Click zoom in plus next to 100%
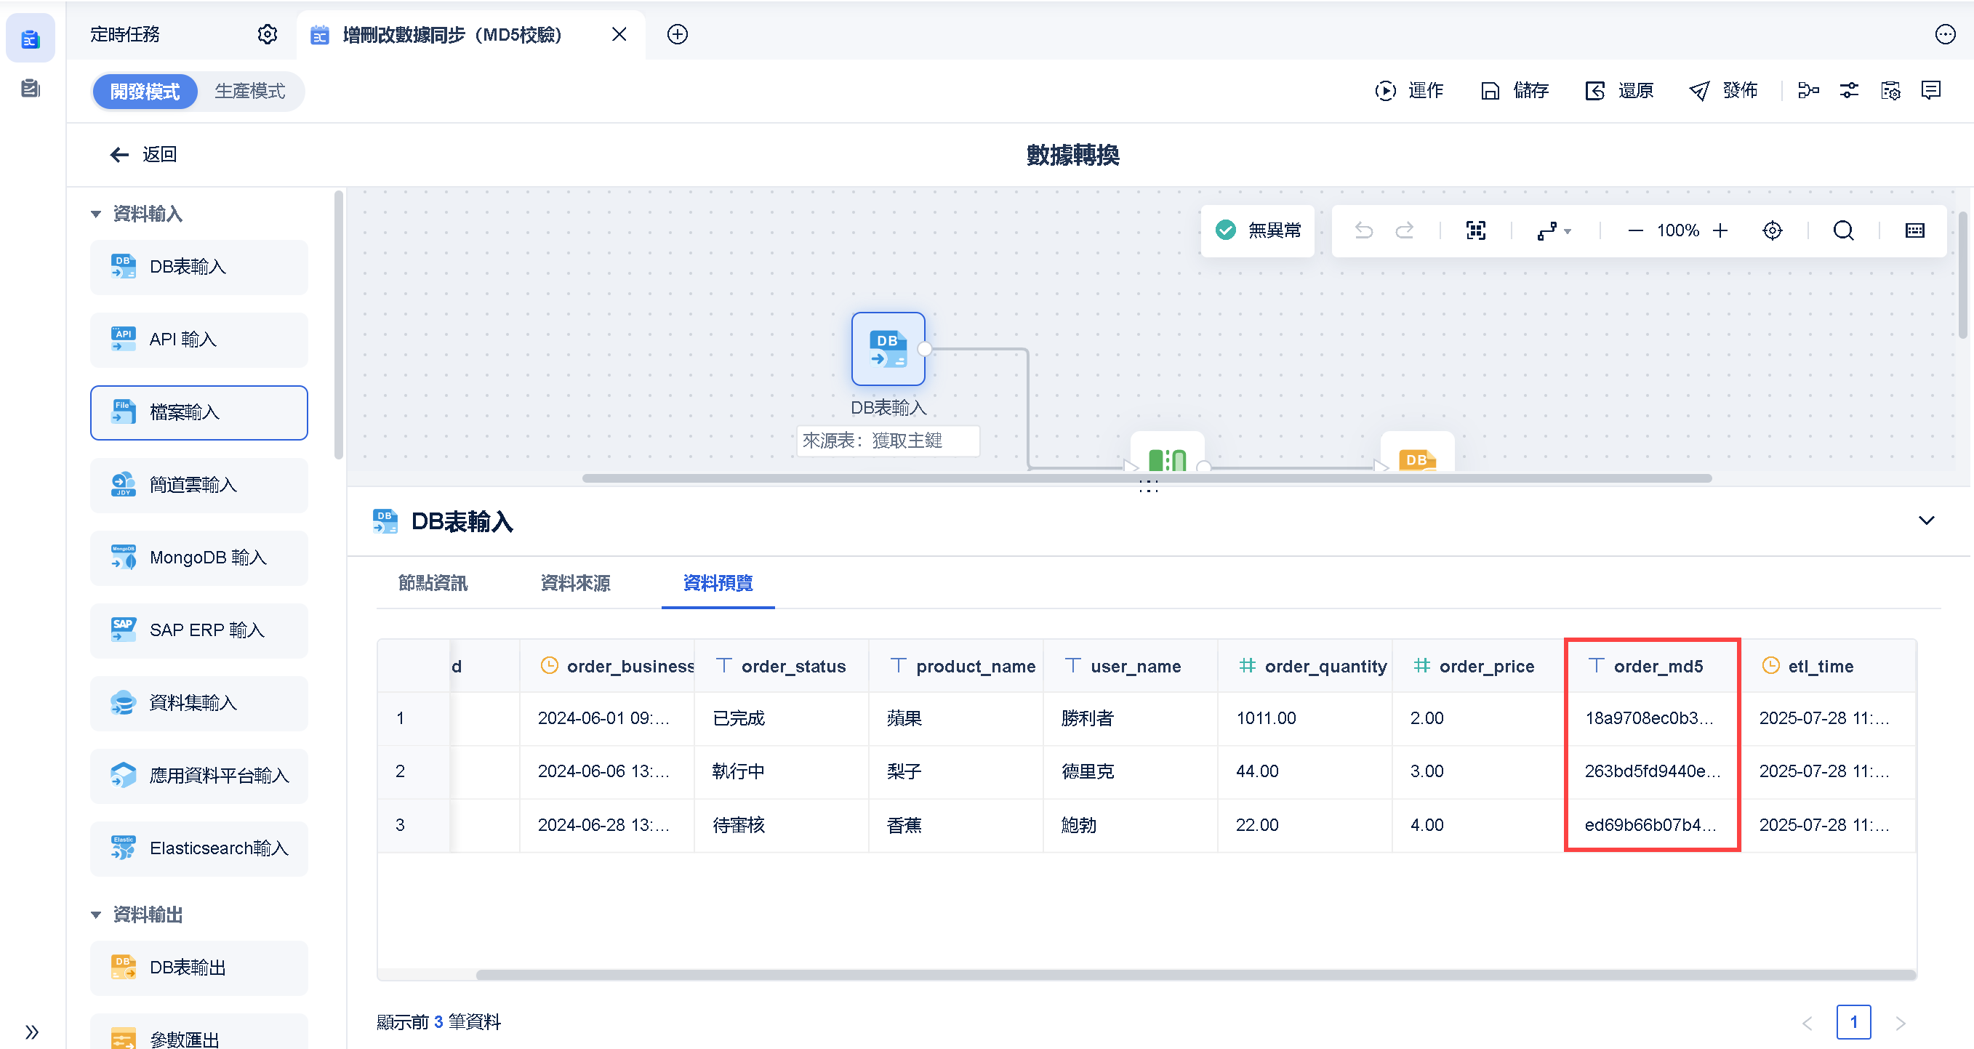 (1720, 230)
